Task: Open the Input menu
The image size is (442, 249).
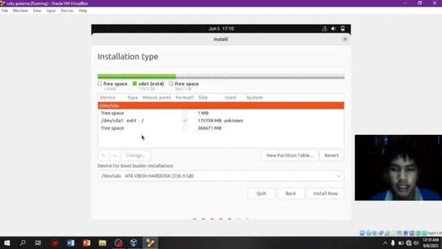Action: 50,11
